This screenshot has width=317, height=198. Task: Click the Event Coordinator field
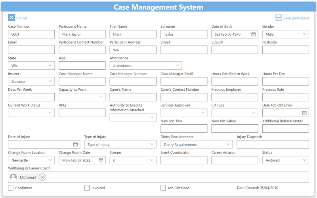(184, 160)
